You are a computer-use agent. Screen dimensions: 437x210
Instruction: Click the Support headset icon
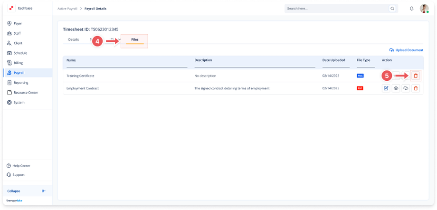tap(9, 175)
